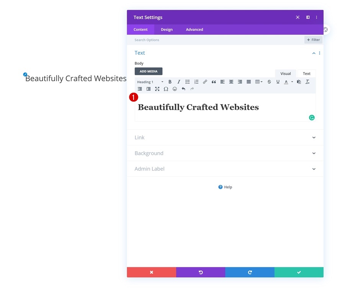Justify the text

249,82
